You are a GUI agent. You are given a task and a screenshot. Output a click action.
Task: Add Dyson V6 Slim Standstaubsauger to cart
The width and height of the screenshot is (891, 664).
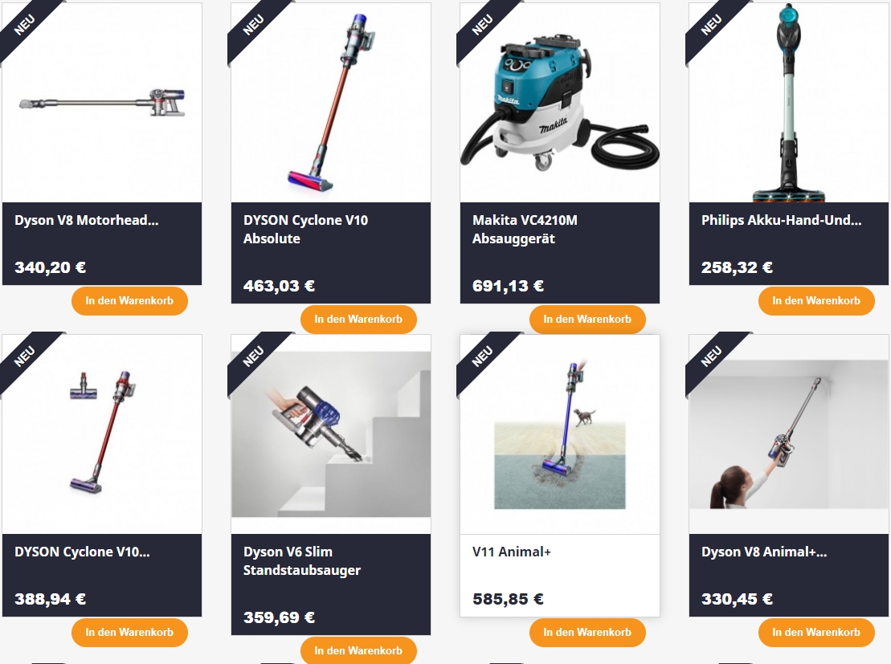point(358,650)
